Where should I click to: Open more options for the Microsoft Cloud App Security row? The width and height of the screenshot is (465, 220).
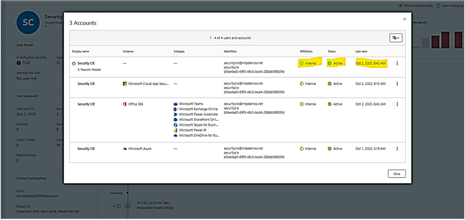397,84
